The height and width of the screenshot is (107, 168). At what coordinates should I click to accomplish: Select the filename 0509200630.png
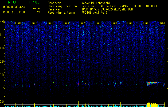pyautogui.click(x=14, y=7)
